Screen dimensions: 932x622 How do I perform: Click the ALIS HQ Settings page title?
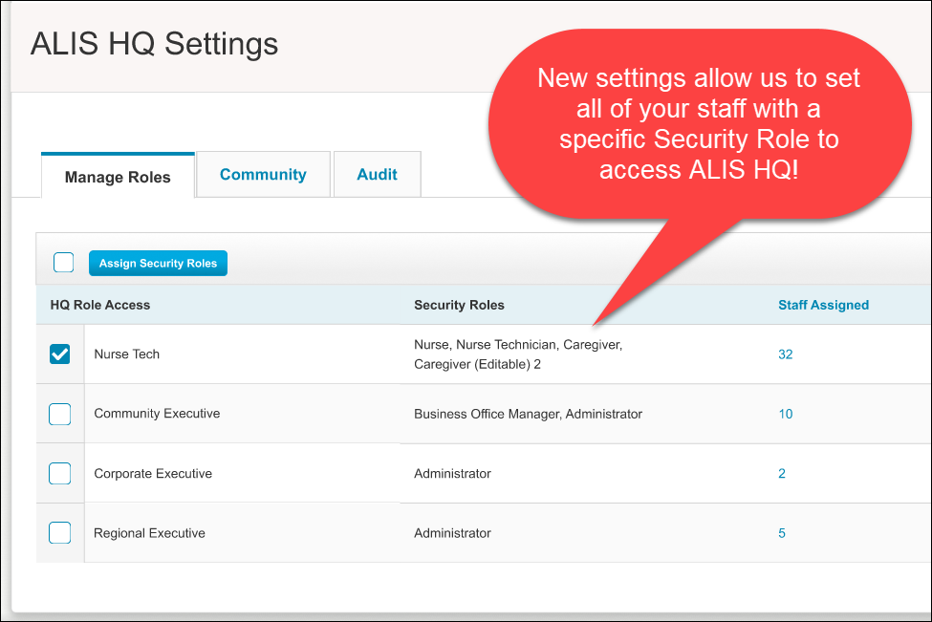tap(154, 44)
